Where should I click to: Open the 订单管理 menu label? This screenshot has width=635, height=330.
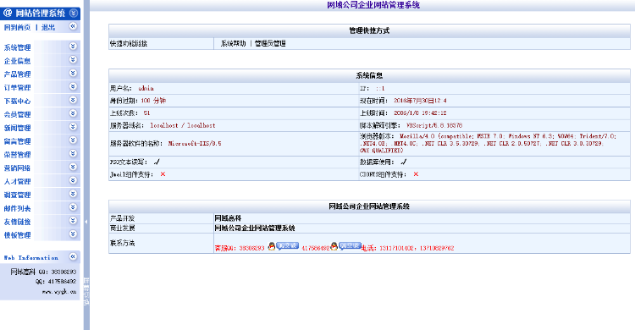pyautogui.click(x=18, y=87)
